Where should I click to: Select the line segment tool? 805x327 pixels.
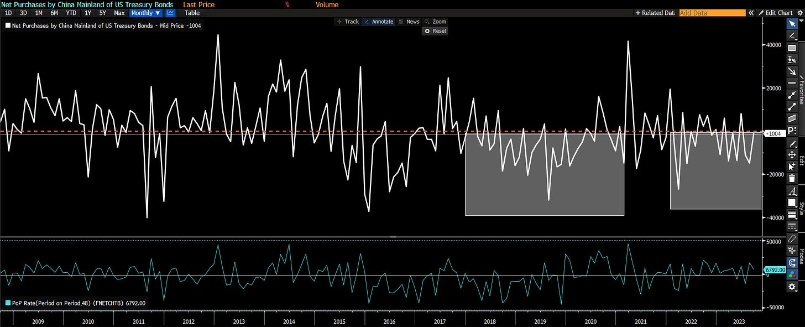click(x=792, y=107)
